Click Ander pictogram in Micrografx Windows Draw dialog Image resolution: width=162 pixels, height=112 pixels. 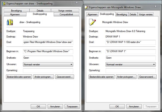pos(126,77)
